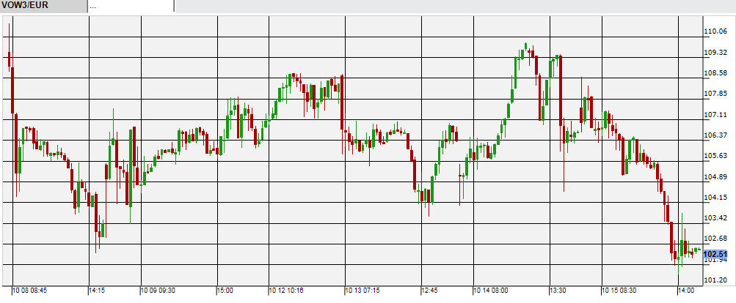Click the 104.15 price axis label
Screen dimensions: 736x303
(x=715, y=198)
